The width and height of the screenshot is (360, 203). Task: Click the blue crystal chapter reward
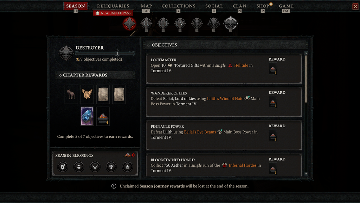87,116
